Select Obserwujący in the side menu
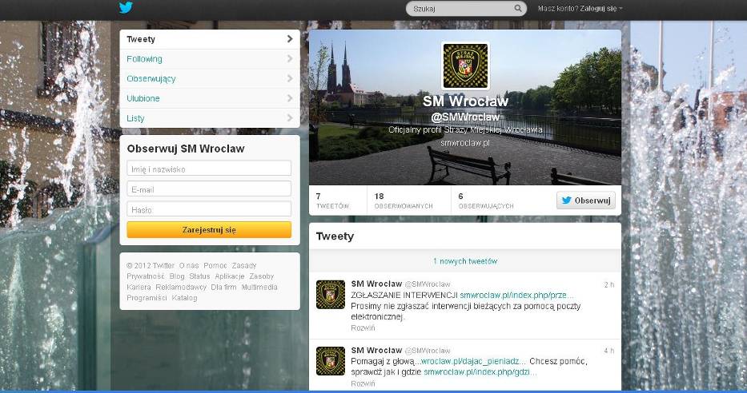 [x=210, y=78]
